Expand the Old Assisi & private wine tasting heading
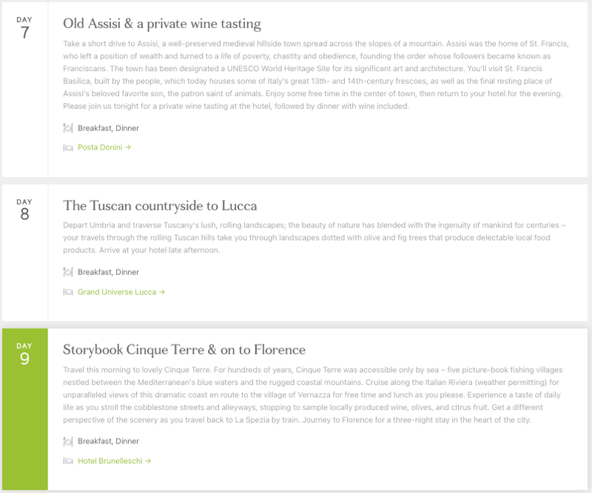This screenshot has width=592, height=493. [x=162, y=24]
